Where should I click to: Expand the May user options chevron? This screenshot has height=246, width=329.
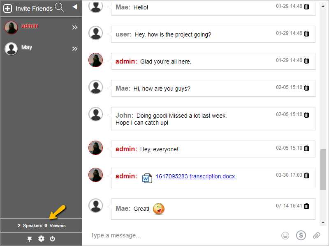coord(75,49)
